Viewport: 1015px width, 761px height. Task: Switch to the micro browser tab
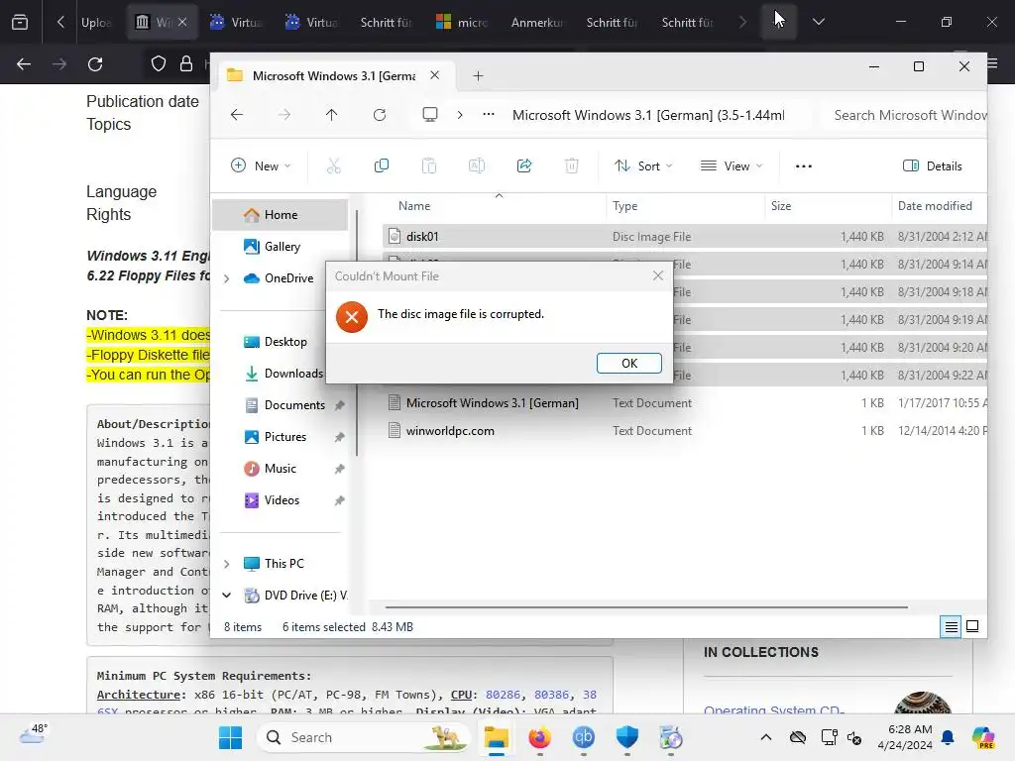(462, 23)
